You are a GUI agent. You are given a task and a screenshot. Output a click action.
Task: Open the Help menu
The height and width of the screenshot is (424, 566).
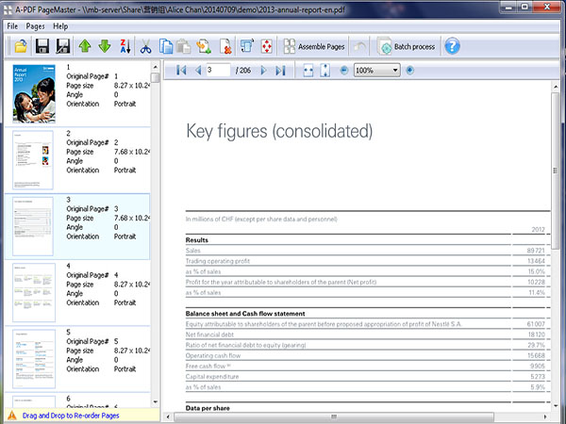point(60,26)
